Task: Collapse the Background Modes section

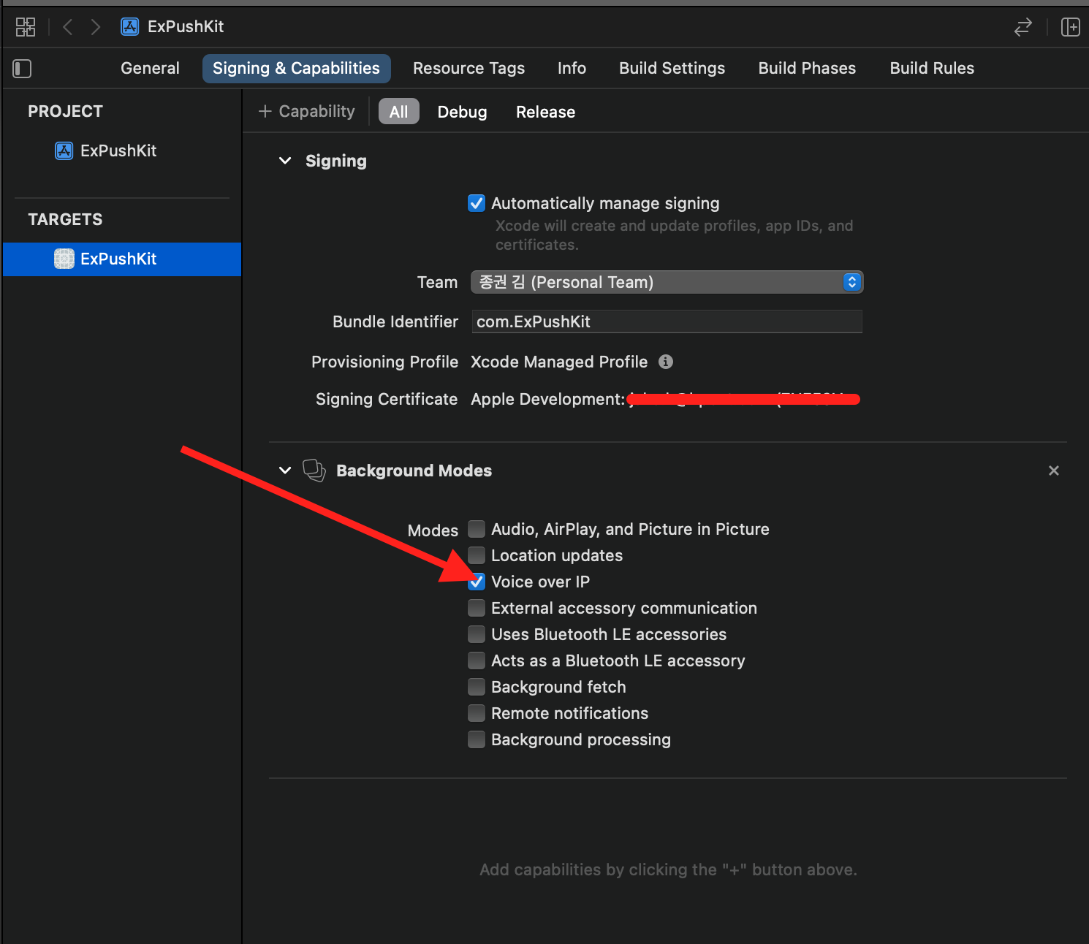Action: (286, 471)
